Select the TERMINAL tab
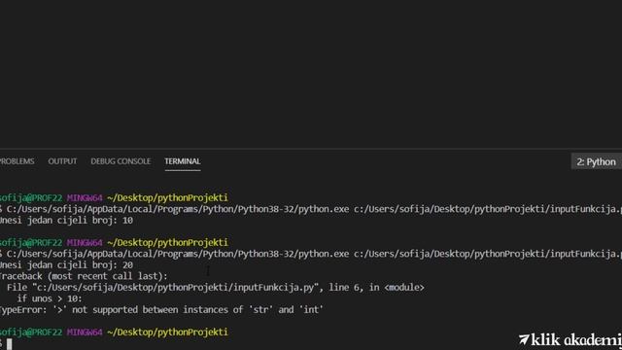 click(x=183, y=161)
